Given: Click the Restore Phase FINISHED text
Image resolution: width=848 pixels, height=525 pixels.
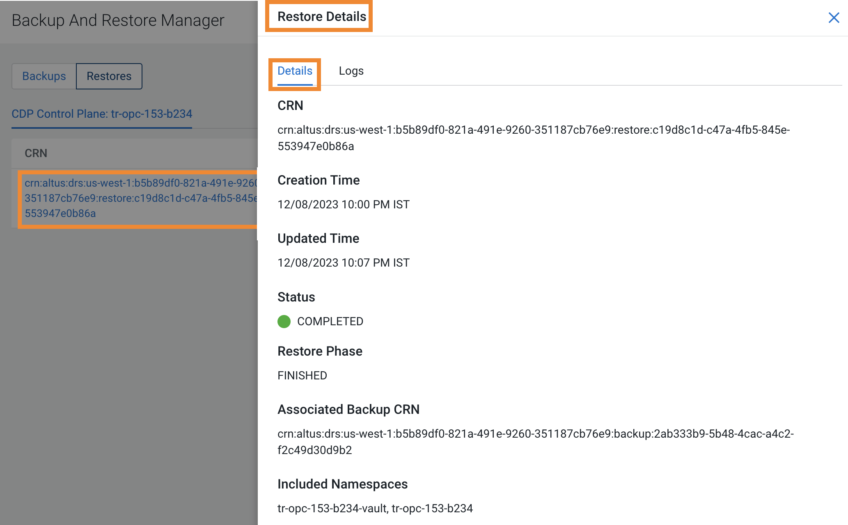Looking at the screenshot, I should 302,375.
